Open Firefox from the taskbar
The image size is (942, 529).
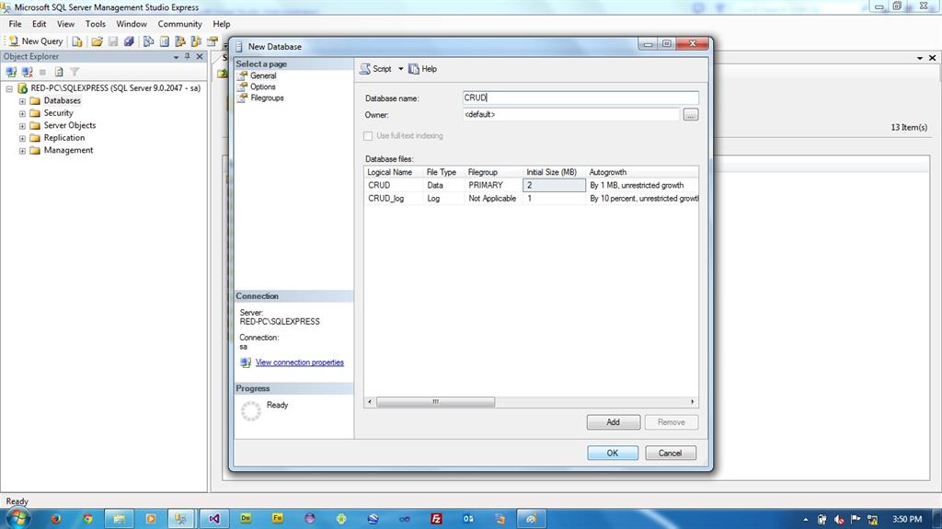coord(56,519)
